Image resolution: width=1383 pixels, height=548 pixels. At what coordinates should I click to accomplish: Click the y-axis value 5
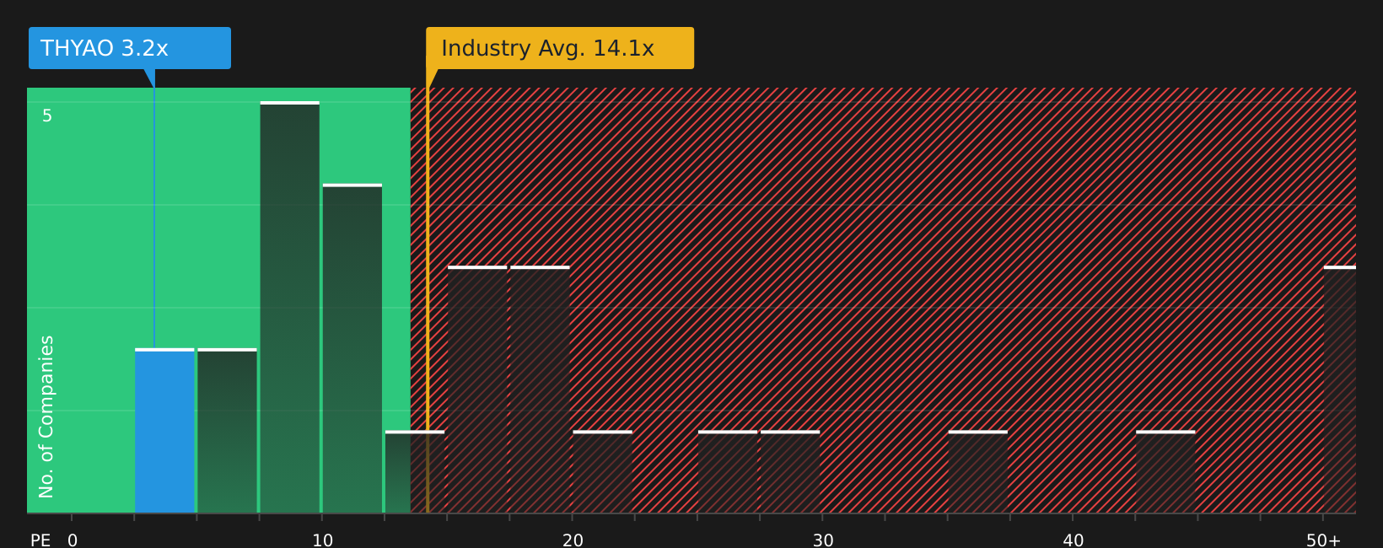tap(47, 116)
